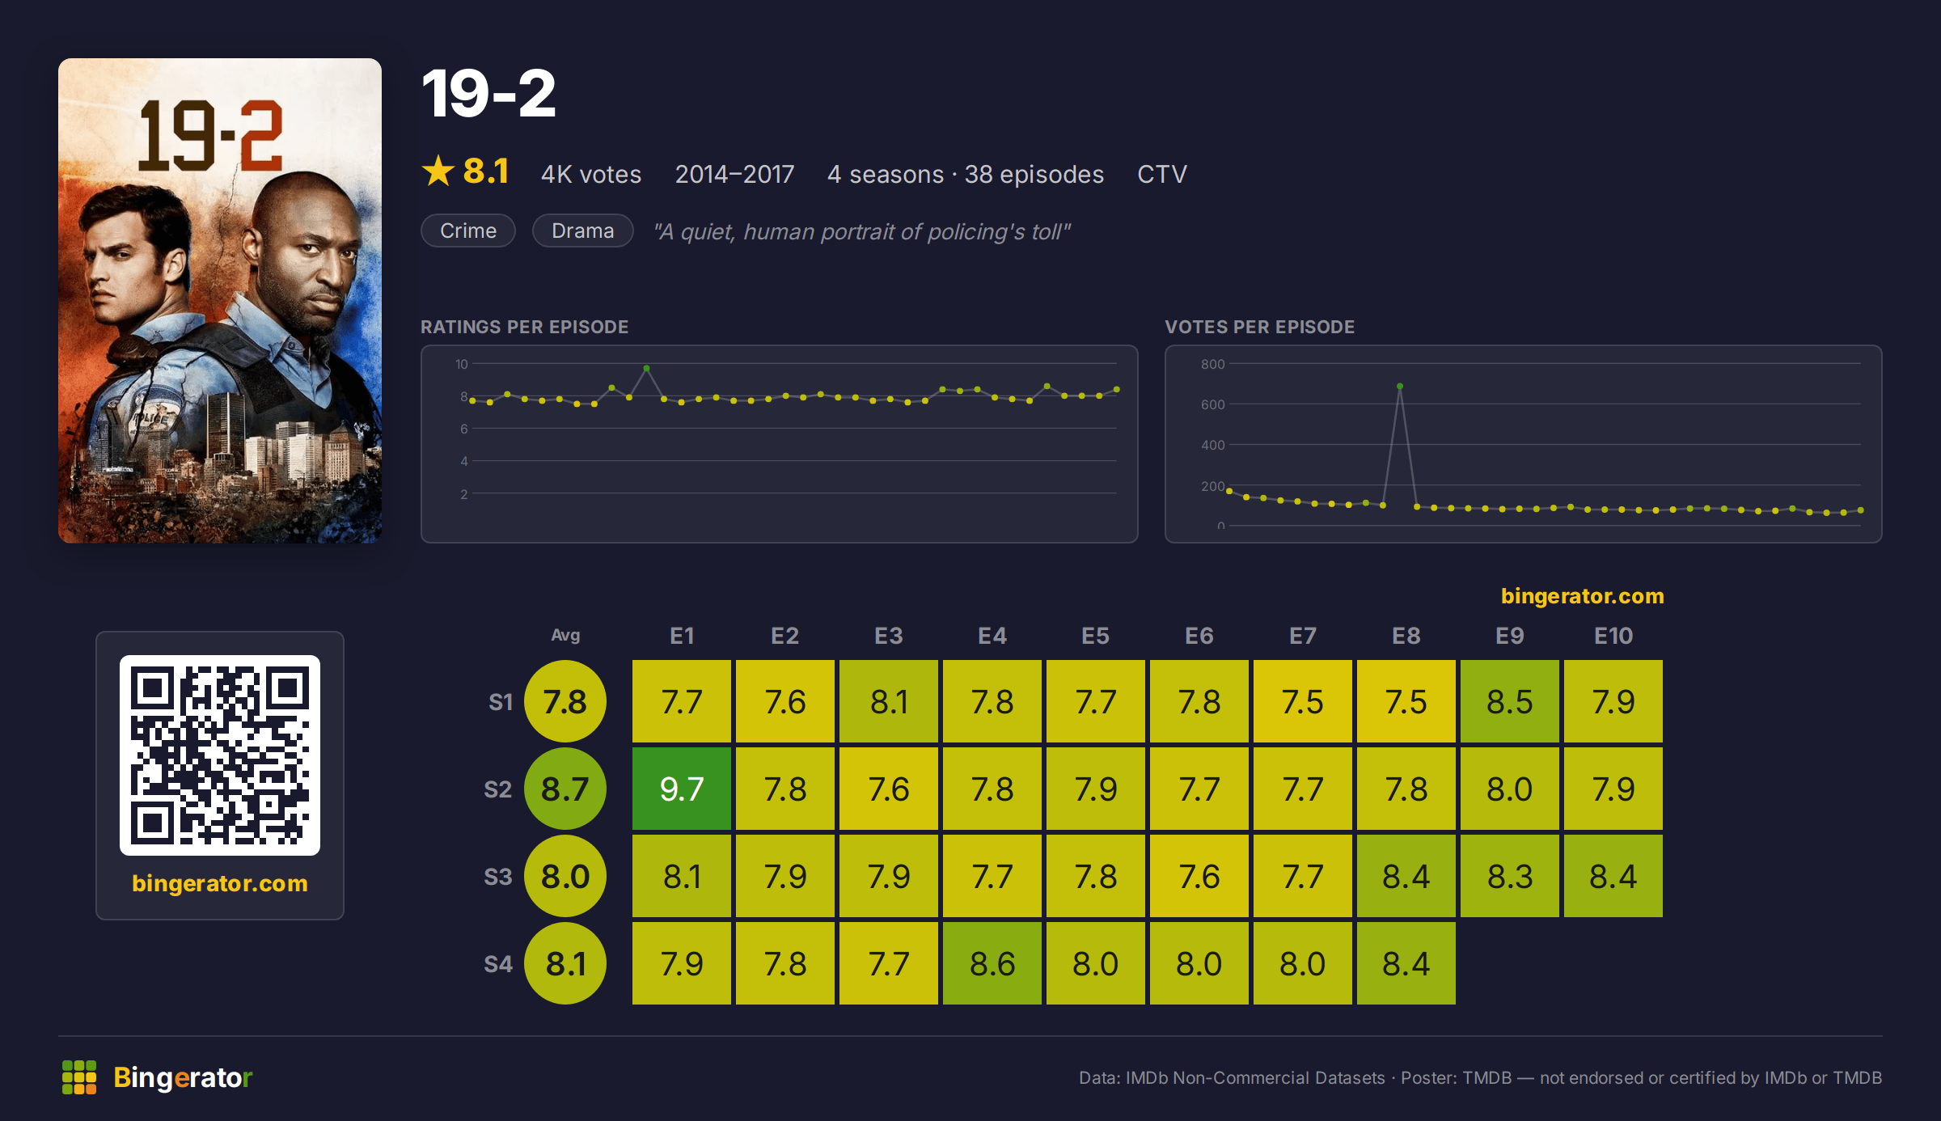The height and width of the screenshot is (1121, 1941).
Task: Open the 19-2 poster thumbnail
Action: 220,301
